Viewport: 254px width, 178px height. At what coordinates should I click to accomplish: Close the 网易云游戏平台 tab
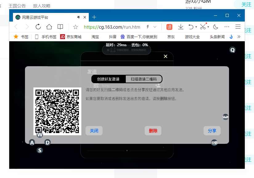[85, 17]
